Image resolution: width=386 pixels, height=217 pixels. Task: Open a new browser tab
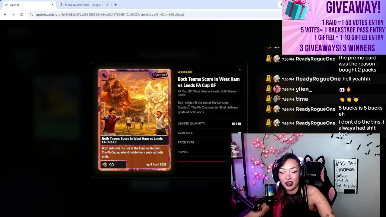(x=115, y=5)
